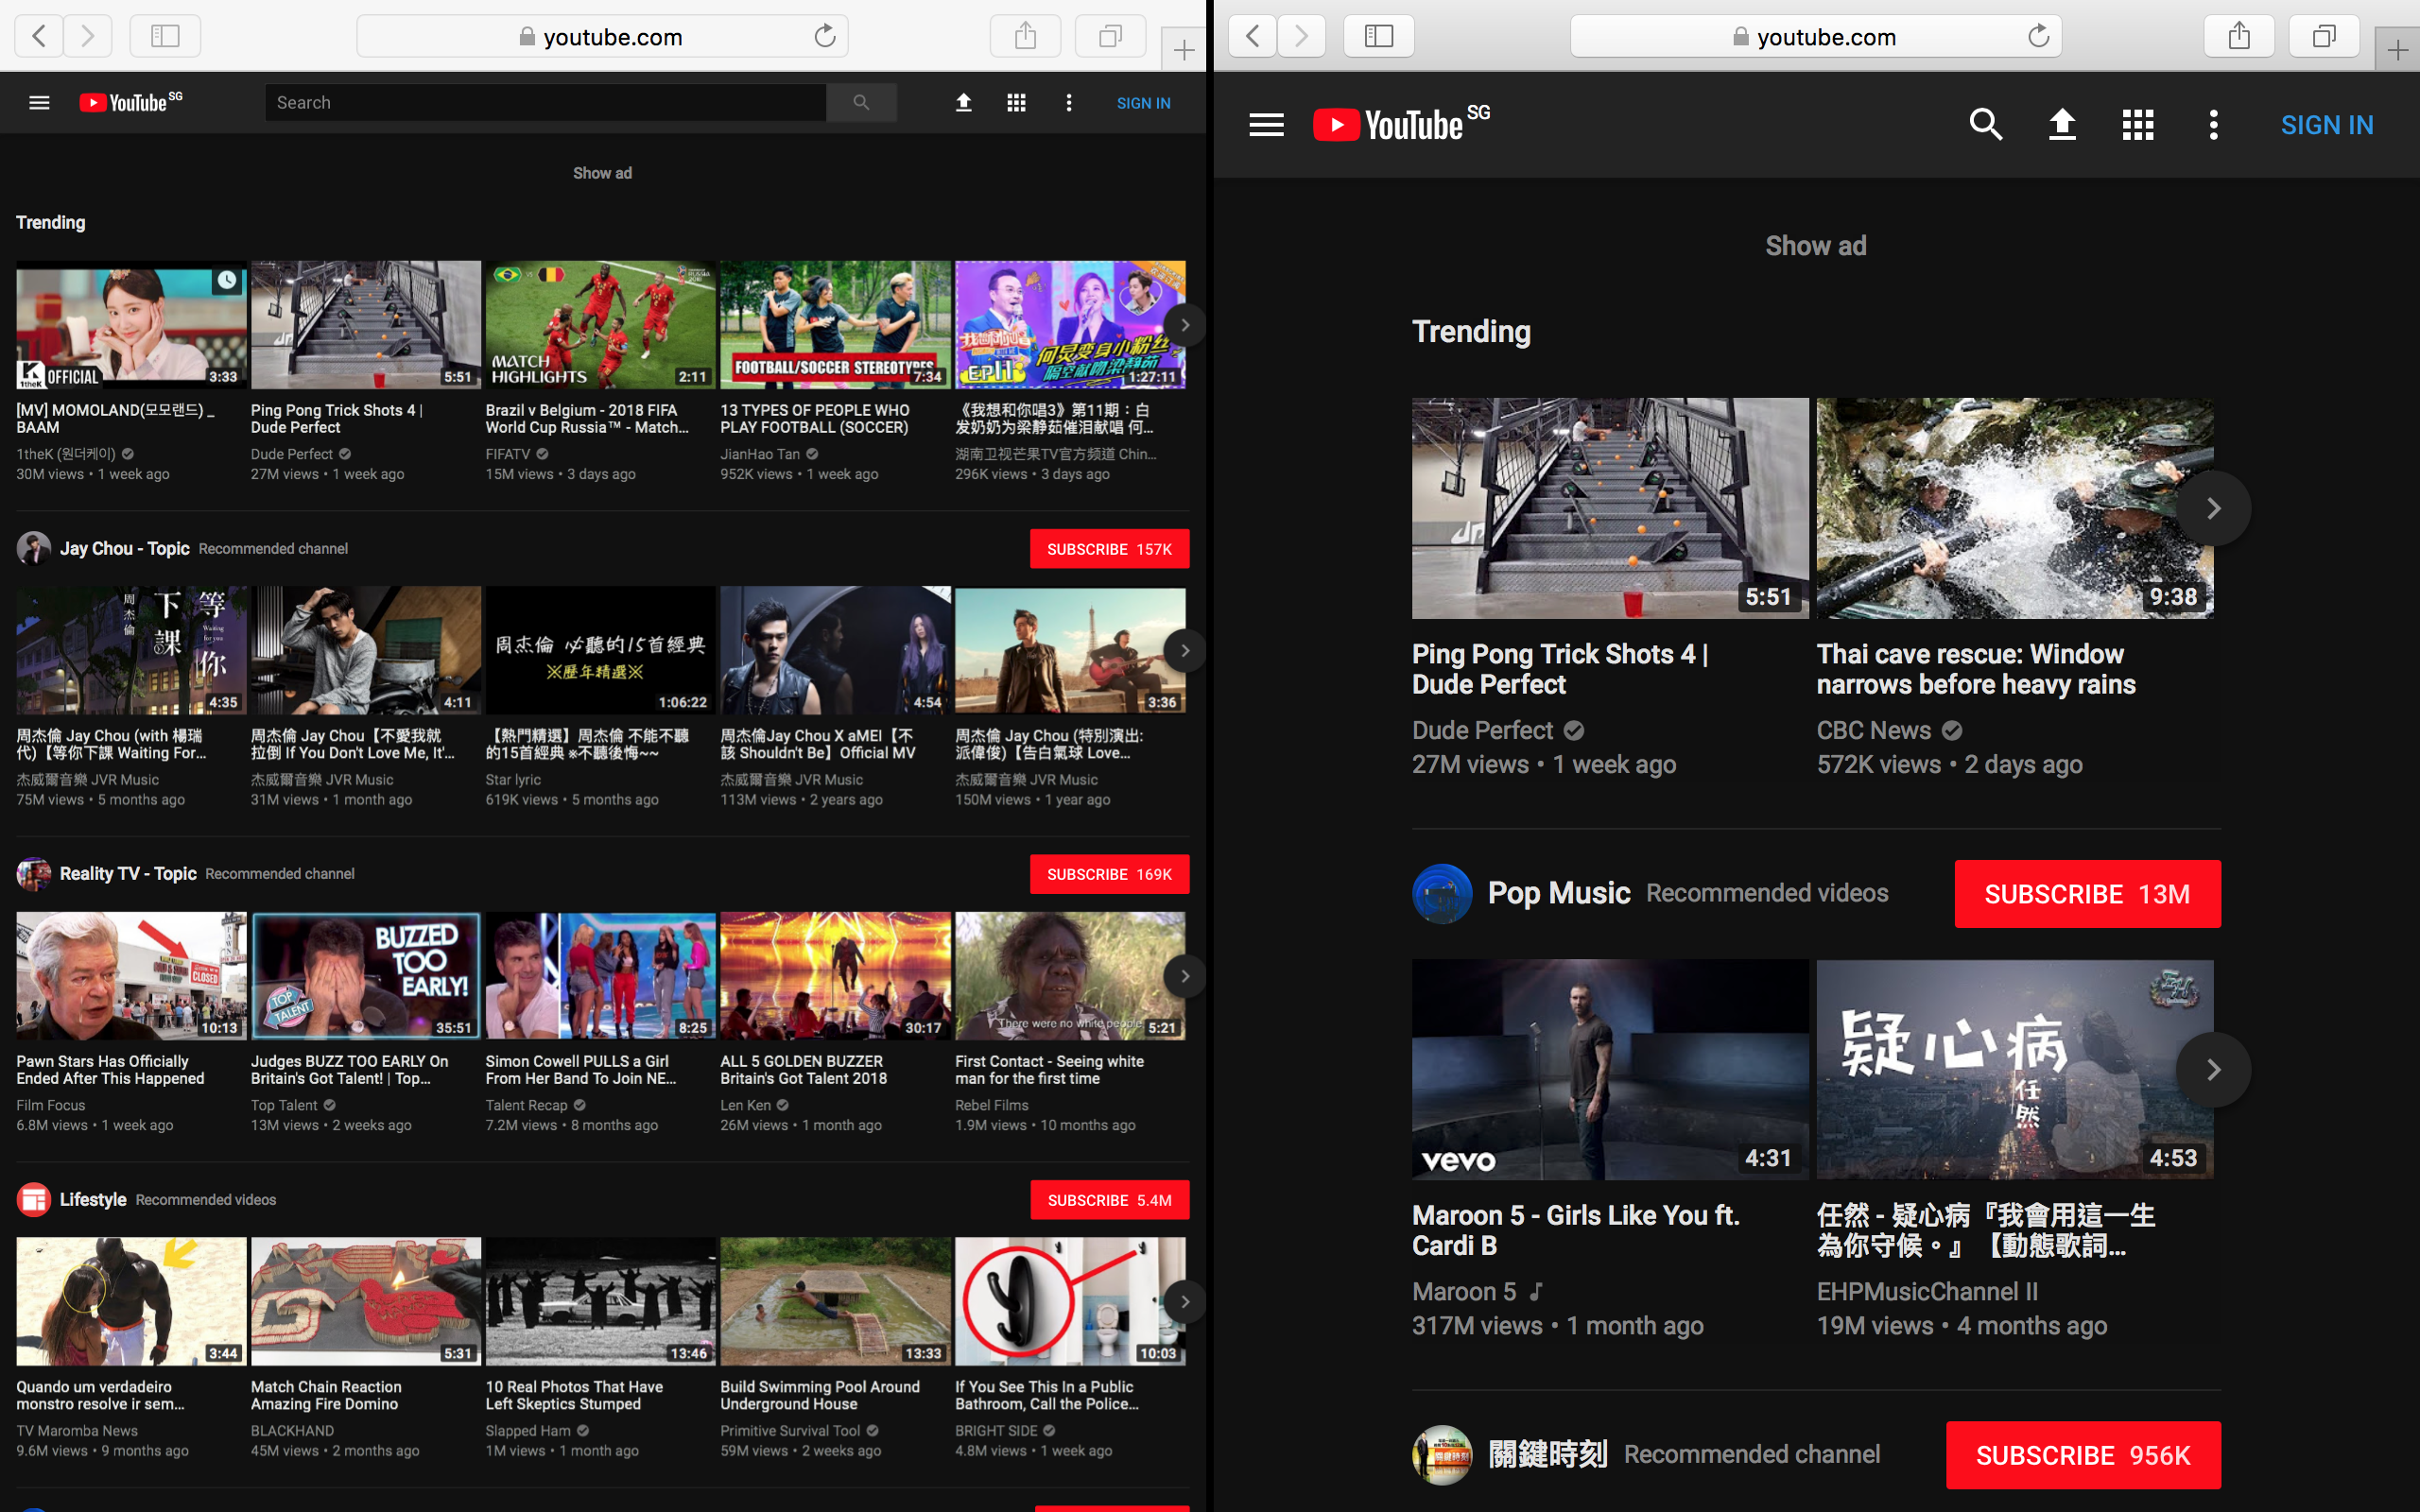Open Reality TV - Topic channel name

(x=128, y=874)
